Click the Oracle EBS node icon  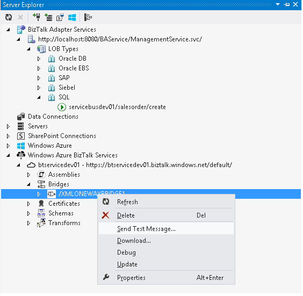click(x=52, y=68)
